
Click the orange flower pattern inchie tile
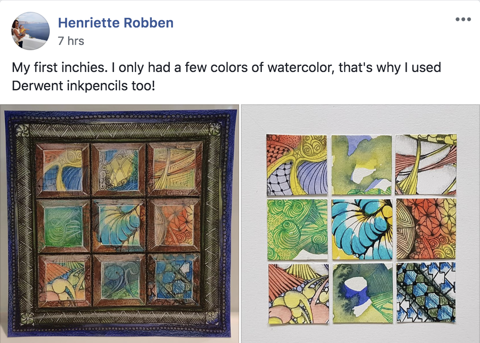pyautogui.click(x=426, y=229)
